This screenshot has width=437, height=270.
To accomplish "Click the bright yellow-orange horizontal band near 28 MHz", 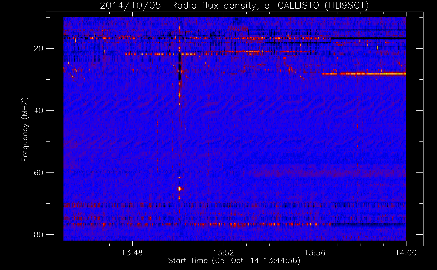I will click(x=364, y=73).
